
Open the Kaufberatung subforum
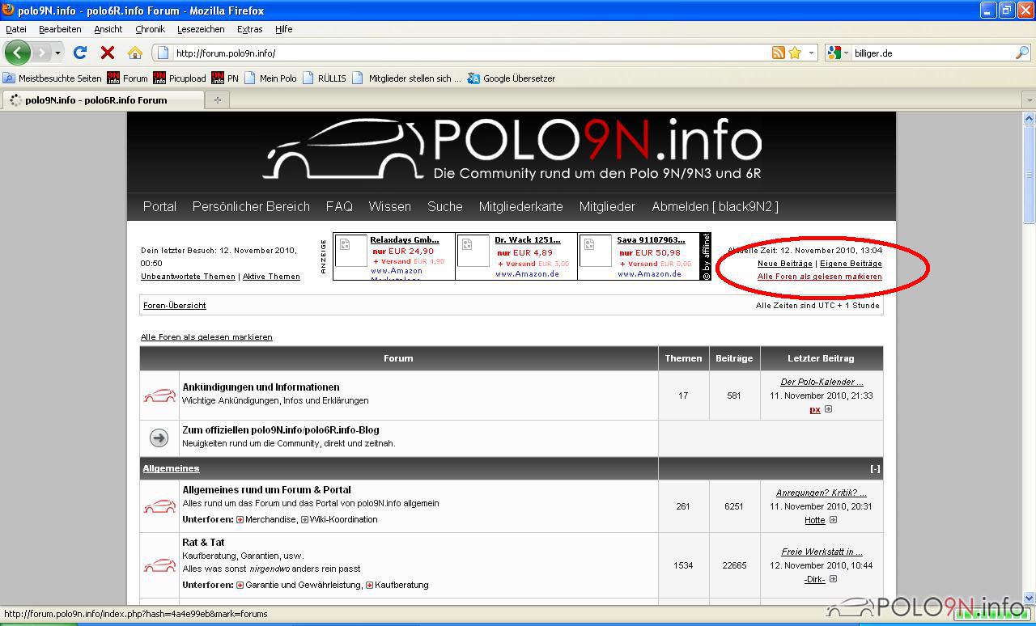[401, 585]
